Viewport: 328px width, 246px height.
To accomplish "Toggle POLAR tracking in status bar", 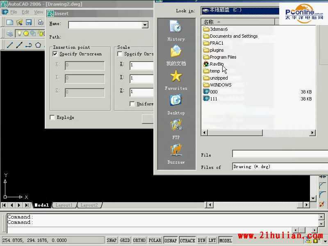I will (155, 240).
